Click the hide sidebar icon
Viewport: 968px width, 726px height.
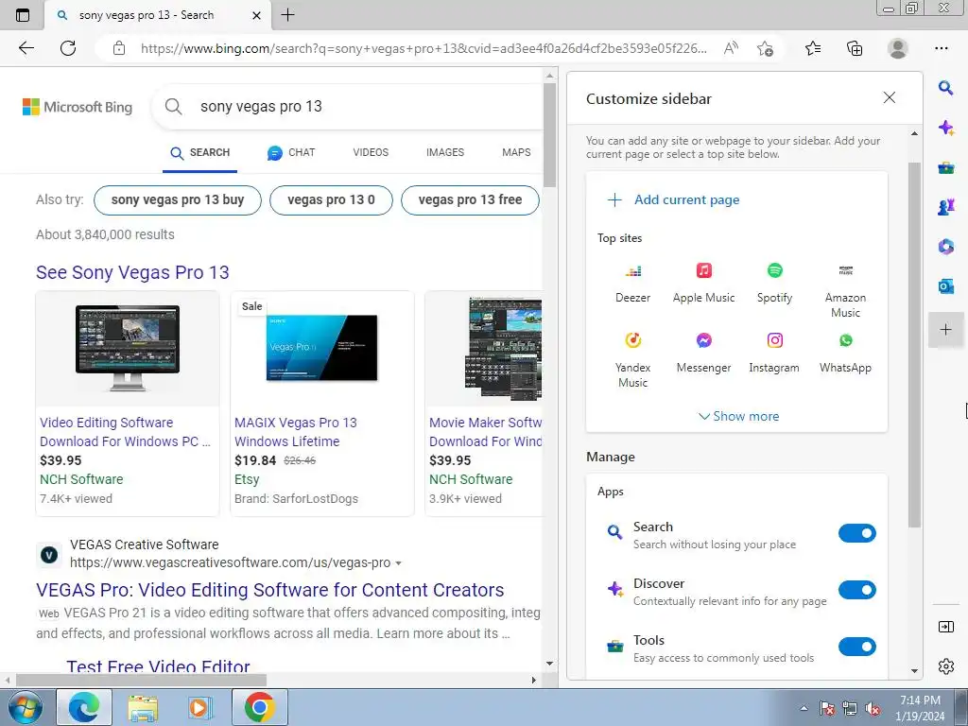[x=945, y=627]
